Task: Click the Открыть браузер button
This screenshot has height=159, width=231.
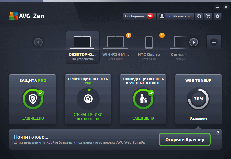Action: [x=185, y=139]
